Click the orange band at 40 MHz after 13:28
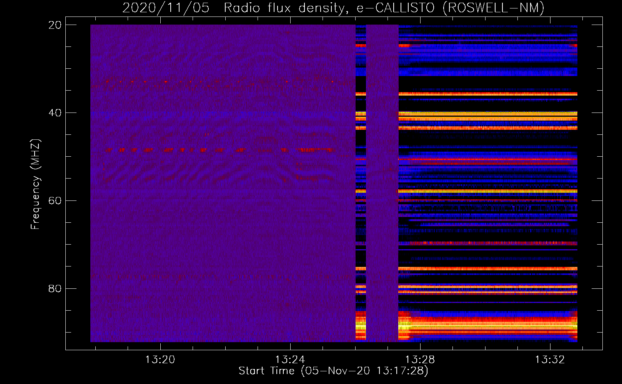Screen dimensions: 622x384 (x=488, y=114)
